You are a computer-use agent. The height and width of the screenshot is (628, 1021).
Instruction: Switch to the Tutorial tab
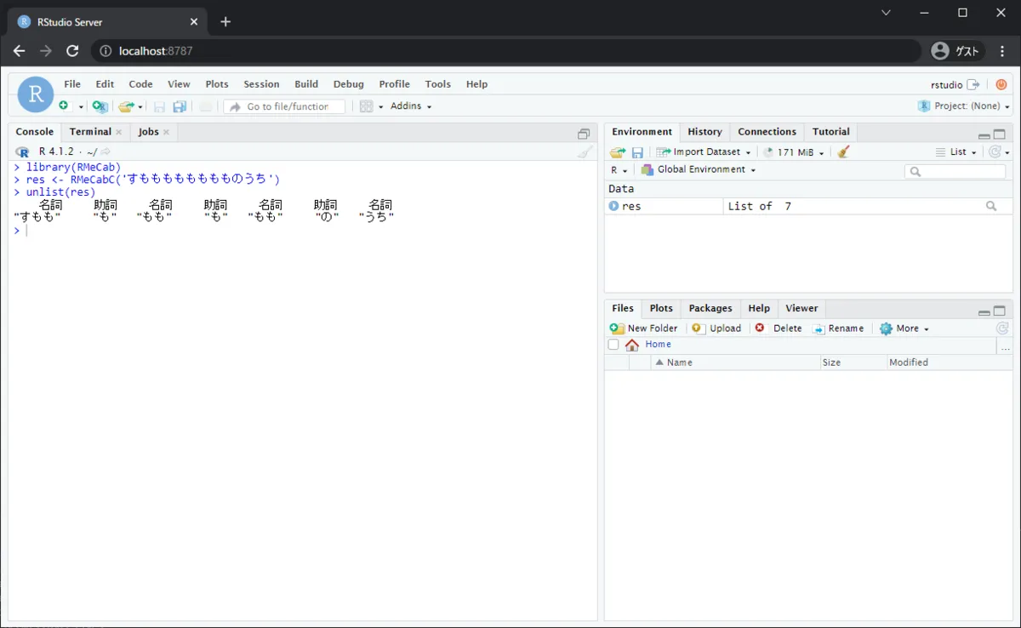click(x=830, y=132)
